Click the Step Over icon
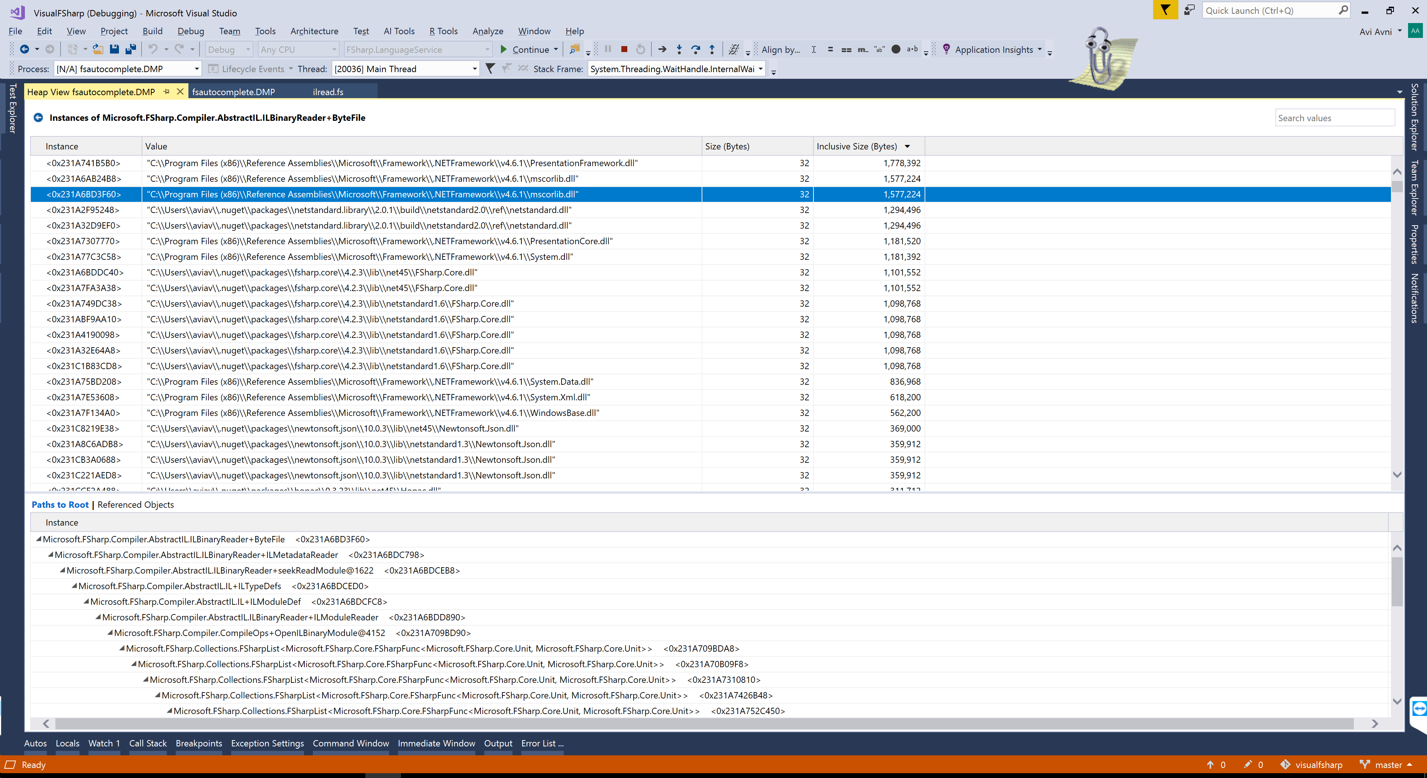1427x778 pixels. pyautogui.click(x=695, y=49)
